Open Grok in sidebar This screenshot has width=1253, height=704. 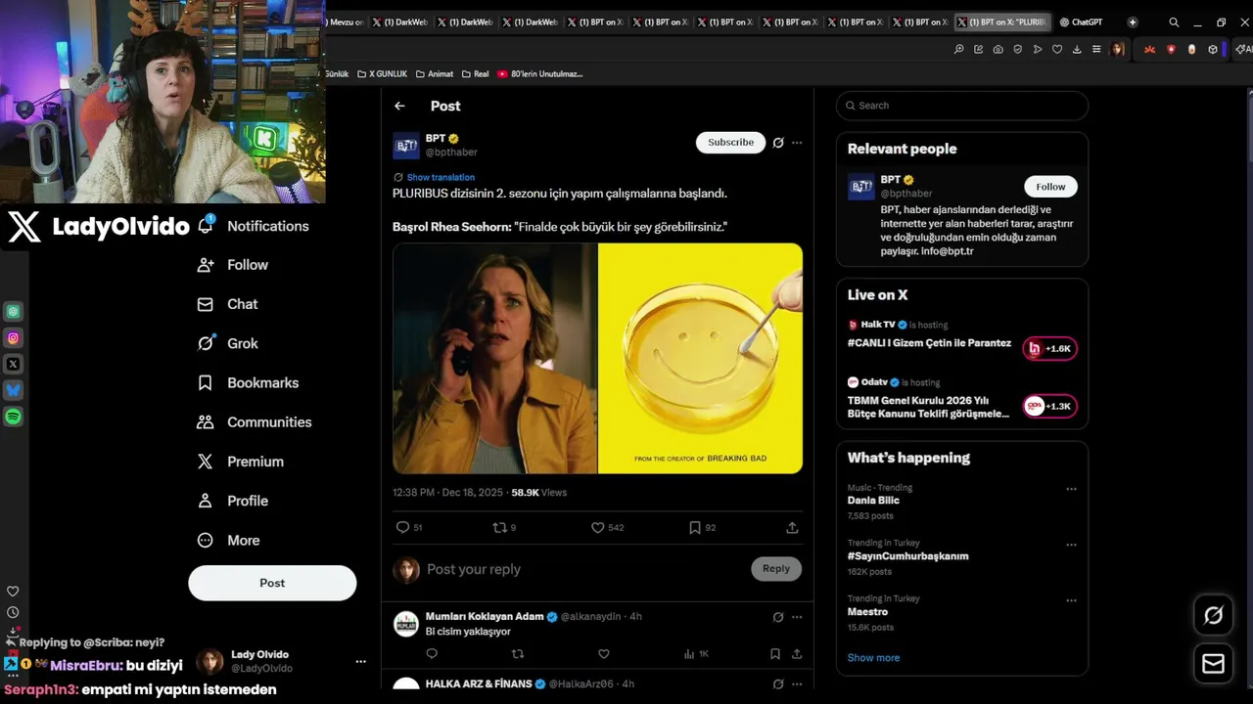[227, 343]
